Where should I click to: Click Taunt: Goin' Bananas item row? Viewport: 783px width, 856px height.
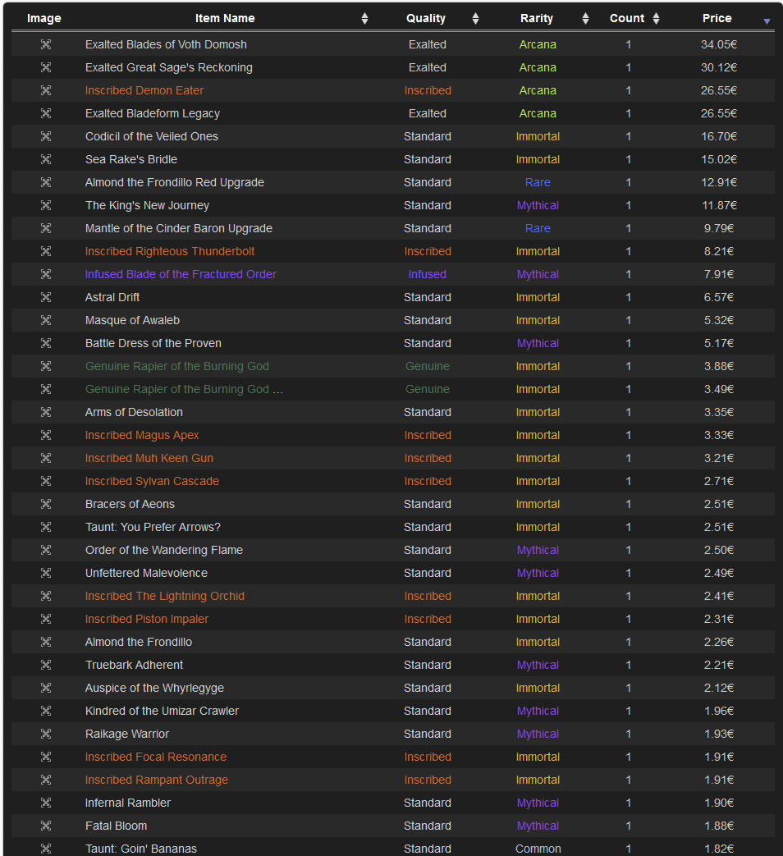click(x=141, y=849)
